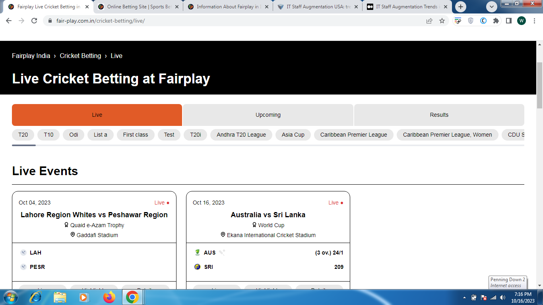
Task: Select the Odi filter chip
Action: click(74, 135)
